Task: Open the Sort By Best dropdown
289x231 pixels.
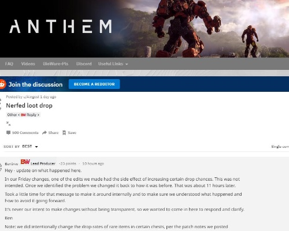Action: pos(30,147)
